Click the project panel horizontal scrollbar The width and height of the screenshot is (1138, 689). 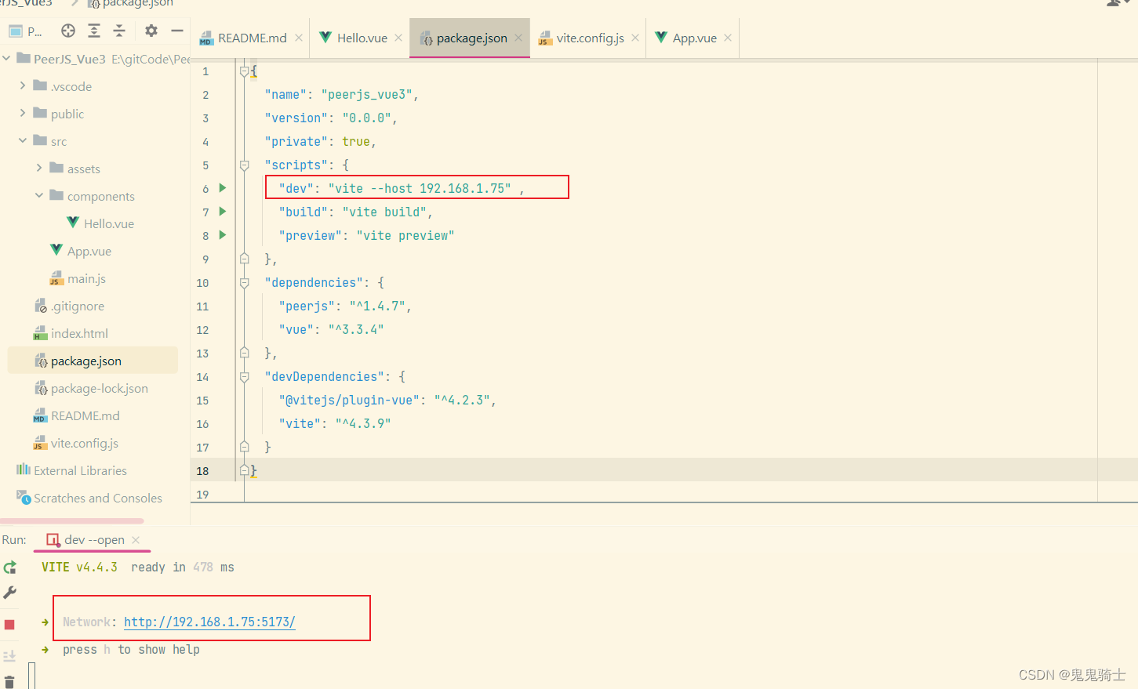tap(72, 520)
